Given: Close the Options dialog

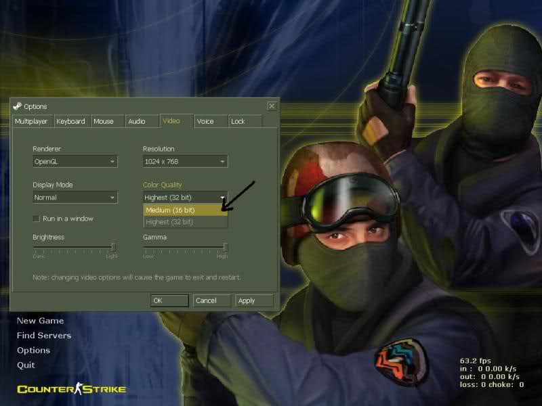Looking at the screenshot, I should coord(272,106).
